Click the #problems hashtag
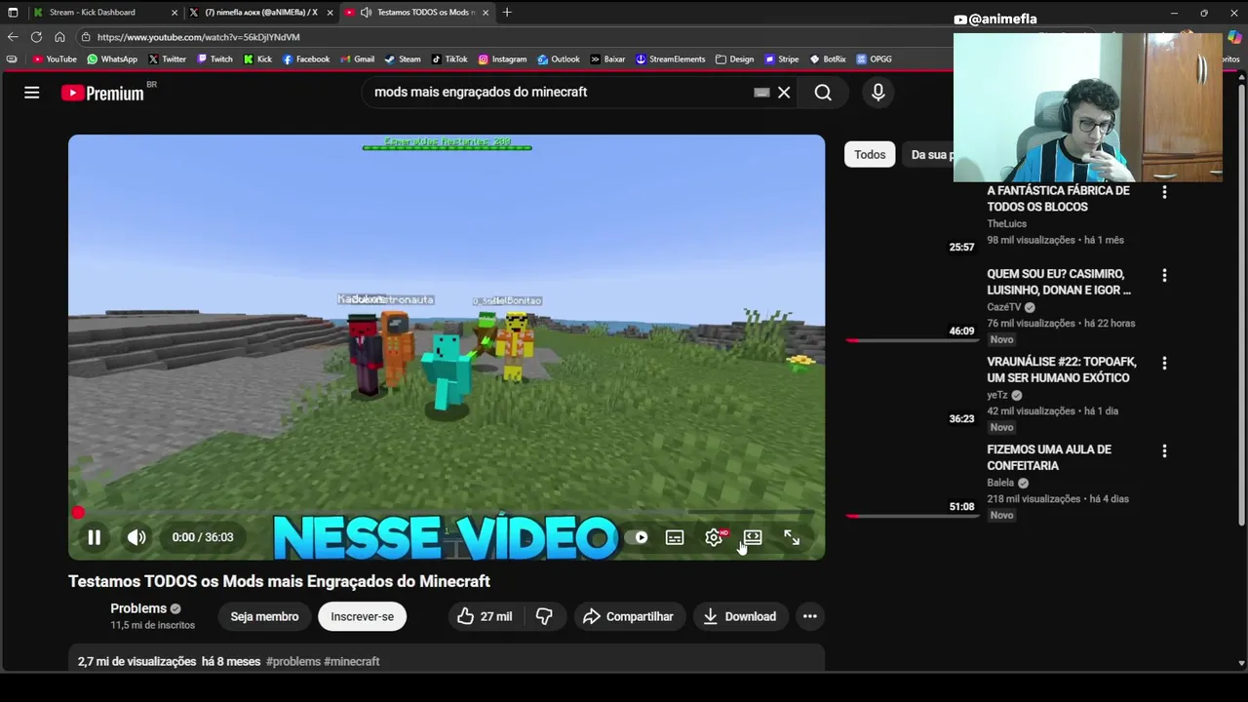Screen dimensions: 1248x702 [293, 661]
